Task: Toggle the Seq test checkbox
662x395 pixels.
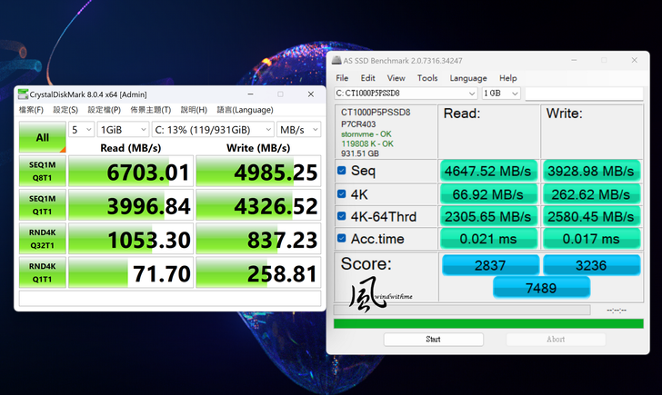Action: pos(342,171)
